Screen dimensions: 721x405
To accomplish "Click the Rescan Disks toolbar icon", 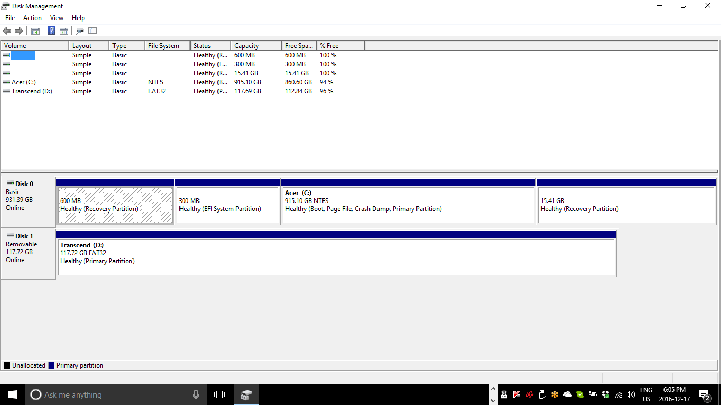I will [x=80, y=31].
